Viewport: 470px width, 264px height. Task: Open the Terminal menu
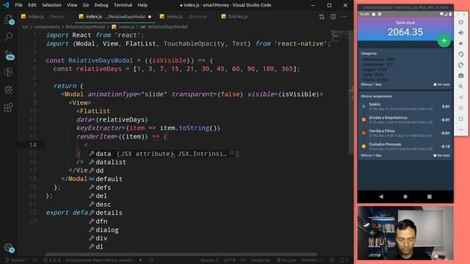pos(123,5)
